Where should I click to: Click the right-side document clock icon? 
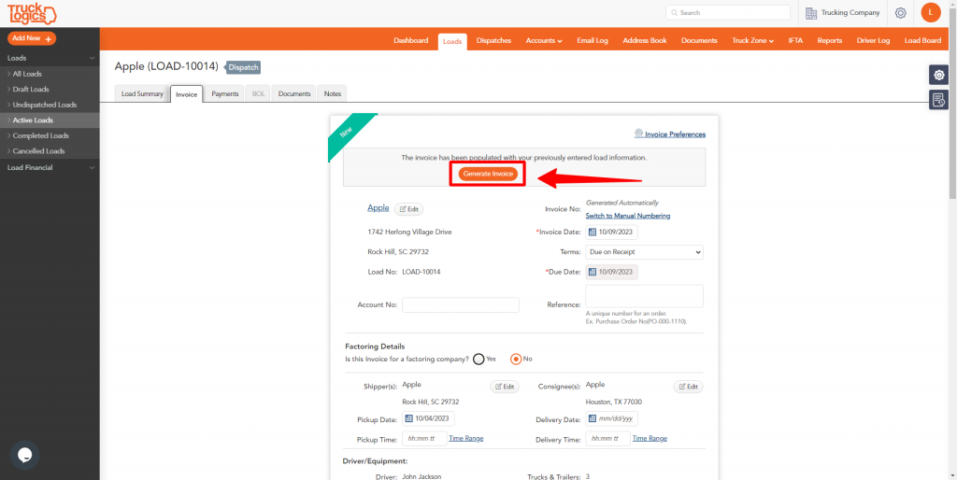(938, 99)
